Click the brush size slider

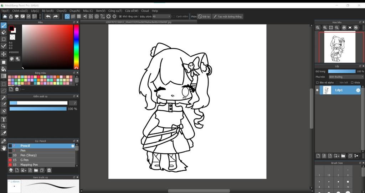pyautogui.click(x=38, y=103)
